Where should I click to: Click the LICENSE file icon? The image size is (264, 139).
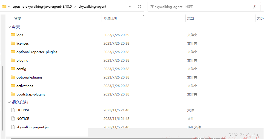(13, 110)
